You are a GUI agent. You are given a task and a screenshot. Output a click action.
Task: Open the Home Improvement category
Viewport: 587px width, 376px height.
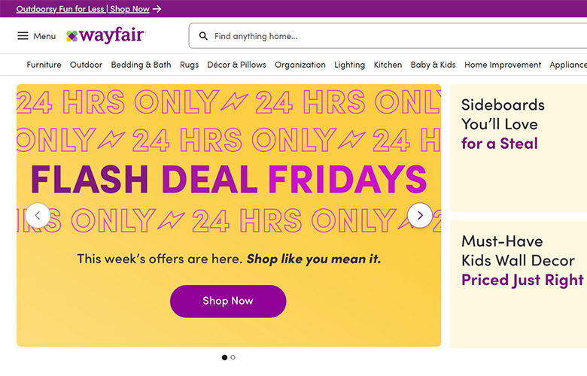pos(502,65)
